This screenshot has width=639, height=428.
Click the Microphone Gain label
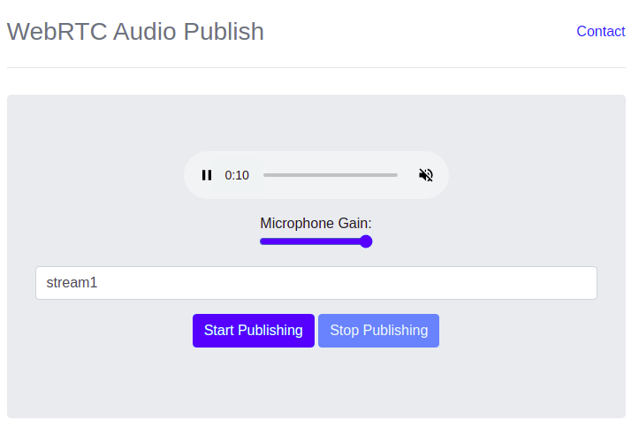[316, 224]
